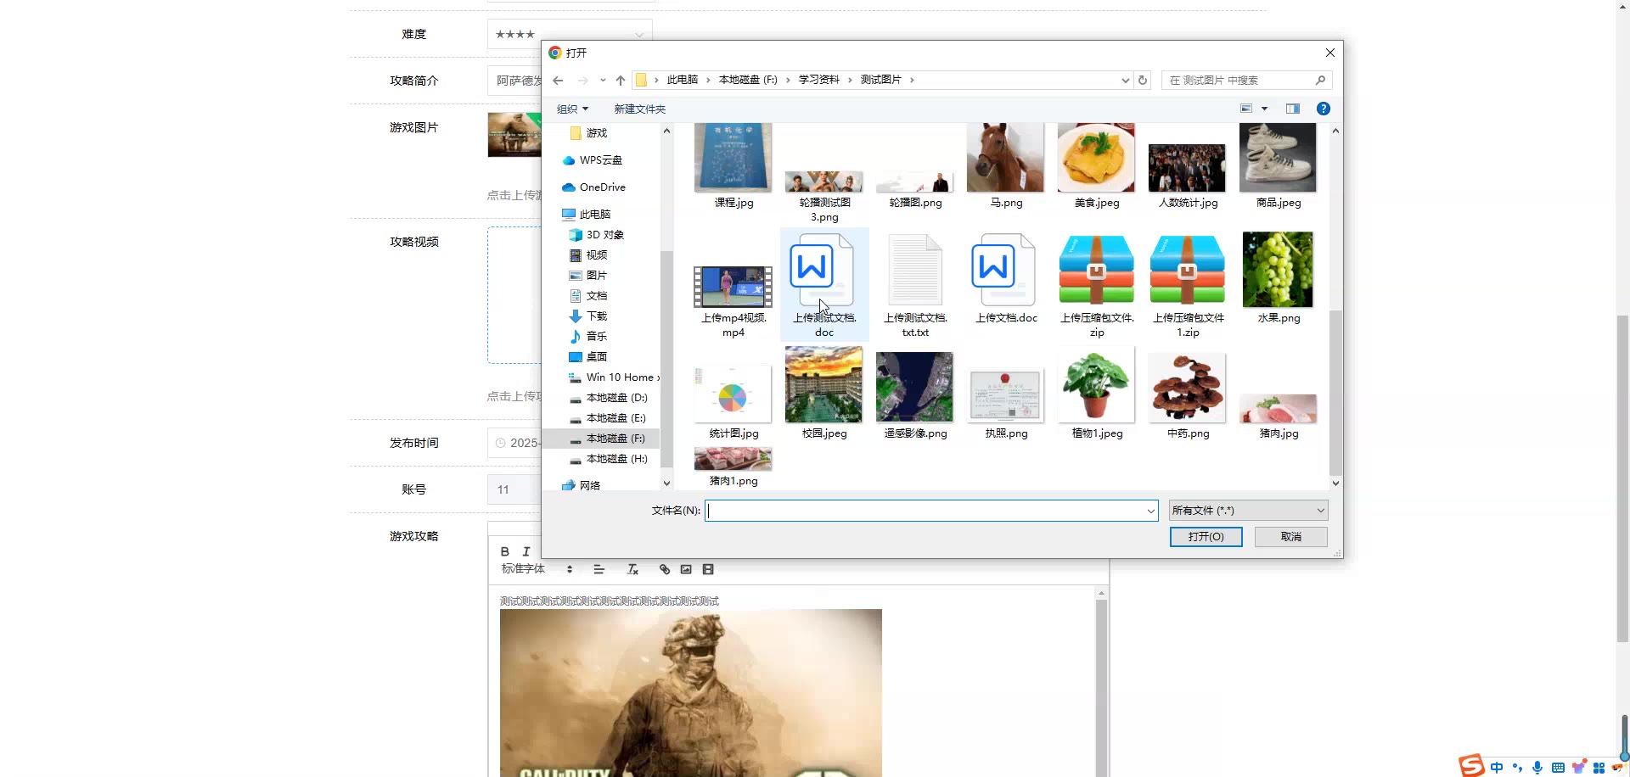
Task: Clear formatting in the editor toolbar
Action: pyautogui.click(x=632, y=569)
